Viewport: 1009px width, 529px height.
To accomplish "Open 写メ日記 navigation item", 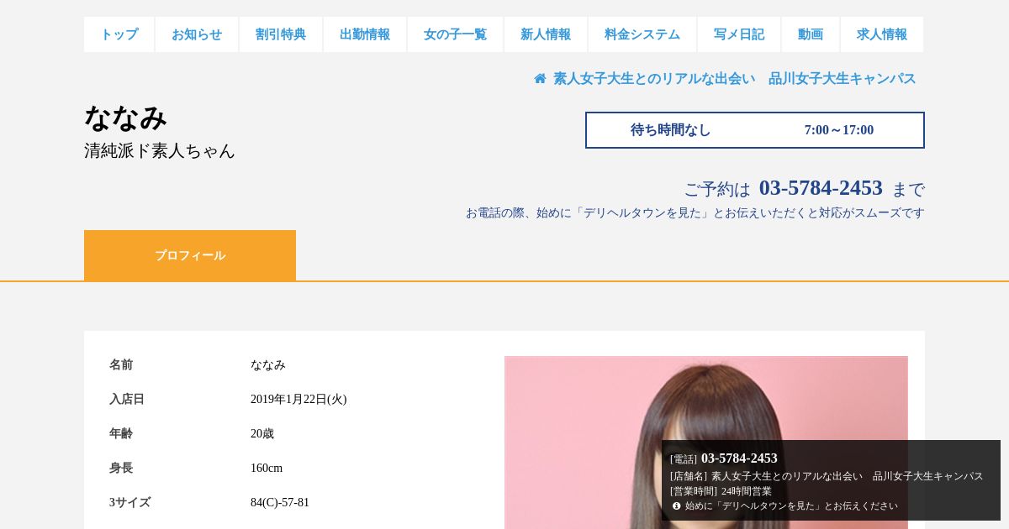I will click(739, 34).
